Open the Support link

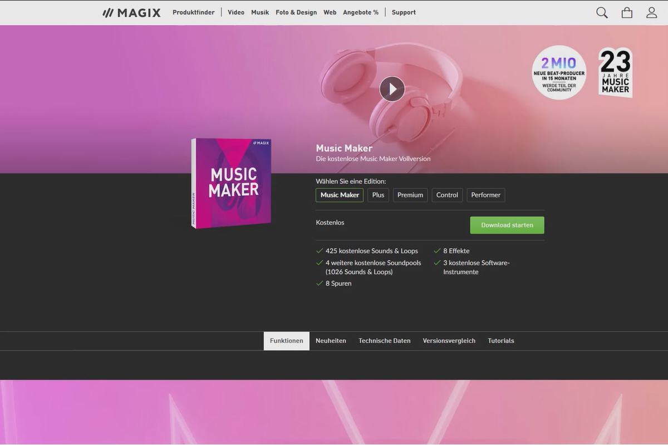(404, 12)
